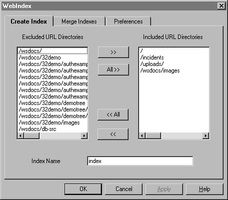The height and width of the screenshot is (200, 228).
Task: Open Help for WebIndex dialog
Action: coord(204,189)
